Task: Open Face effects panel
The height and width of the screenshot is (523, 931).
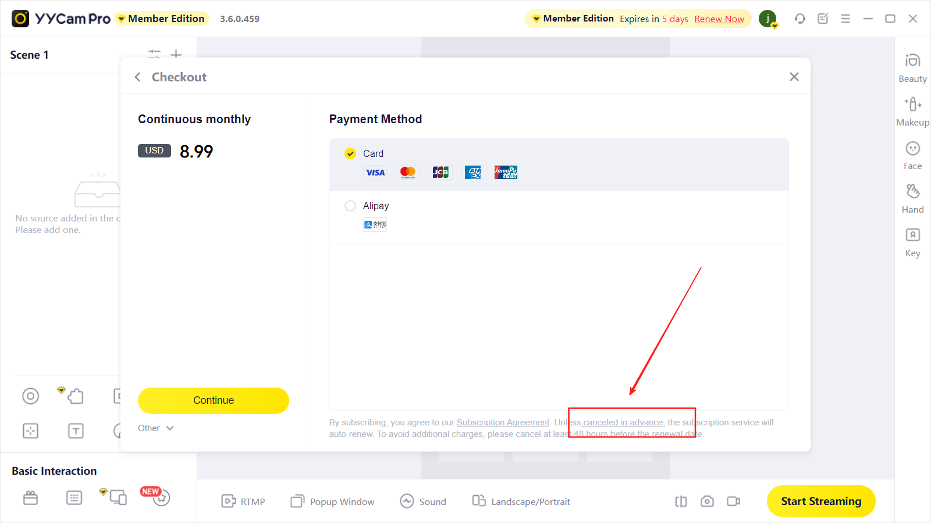Action: tap(912, 155)
